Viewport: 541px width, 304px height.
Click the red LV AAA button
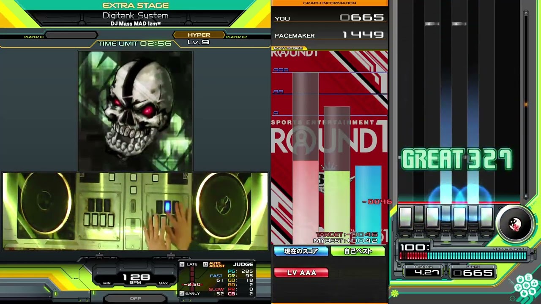[x=301, y=273]
